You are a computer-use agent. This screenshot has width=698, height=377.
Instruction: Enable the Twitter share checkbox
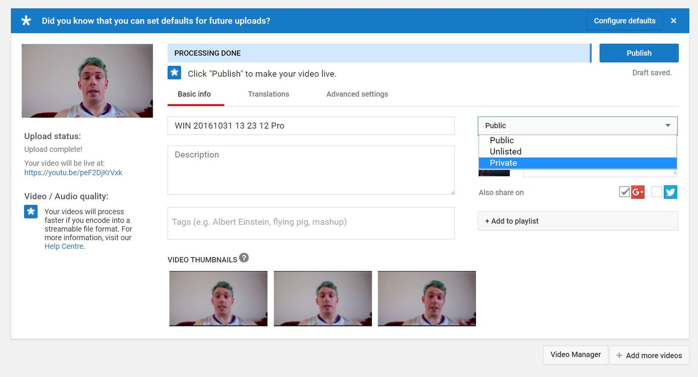tap(657, 192)
